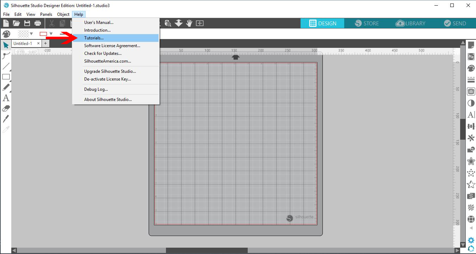Switch to the LIBRARY tab
Image resolution: width=476 pixels, height=254 pixels.
click(x=410, y=23)
